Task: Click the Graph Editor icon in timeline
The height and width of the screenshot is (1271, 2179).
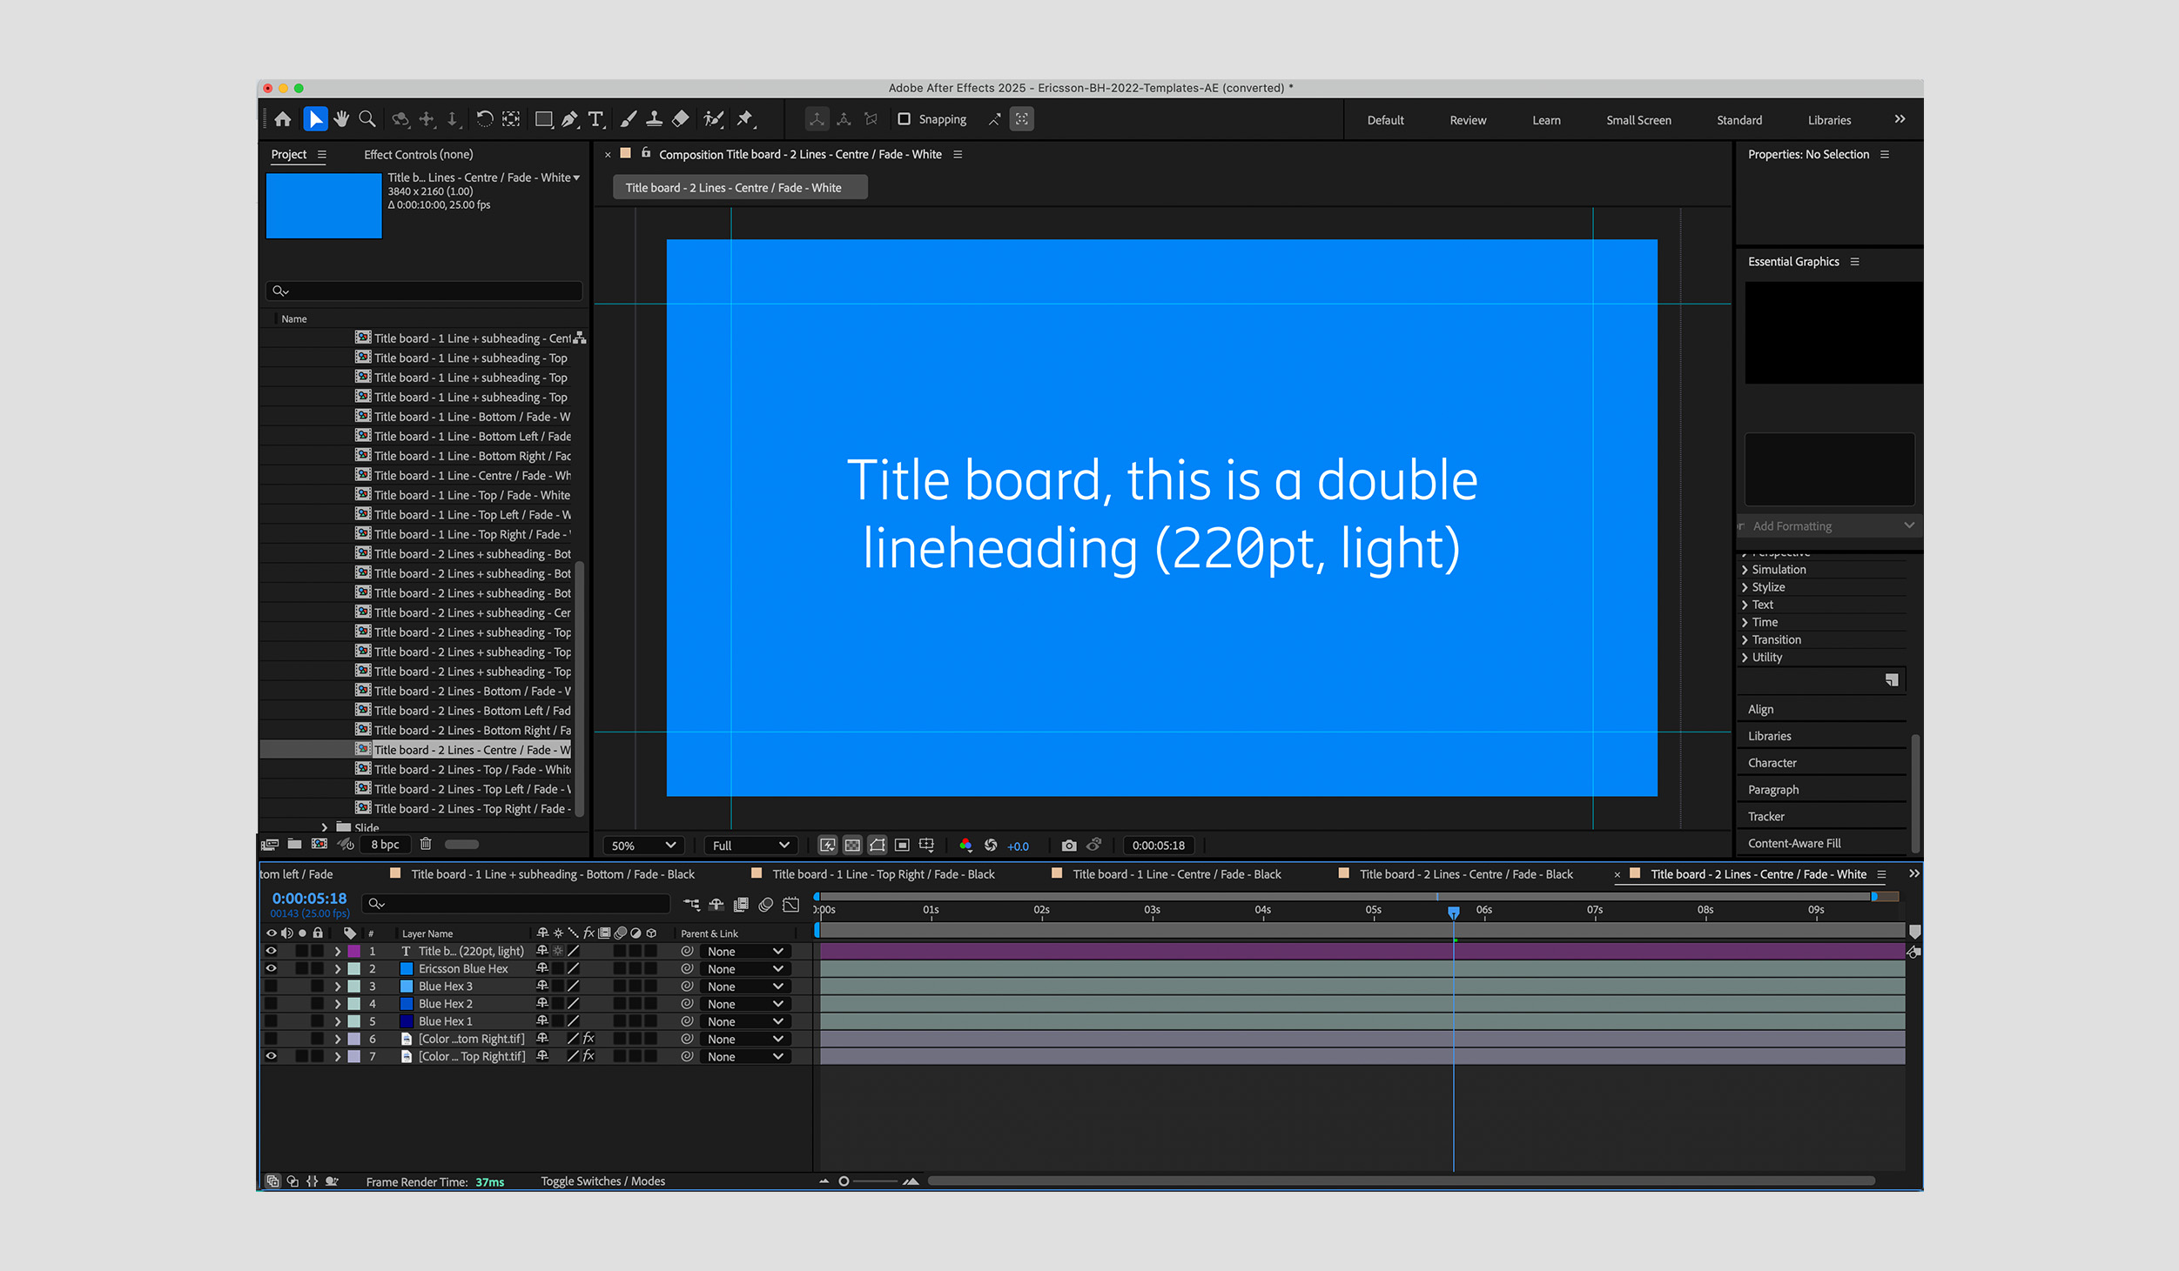Action: tap(790, 905)
